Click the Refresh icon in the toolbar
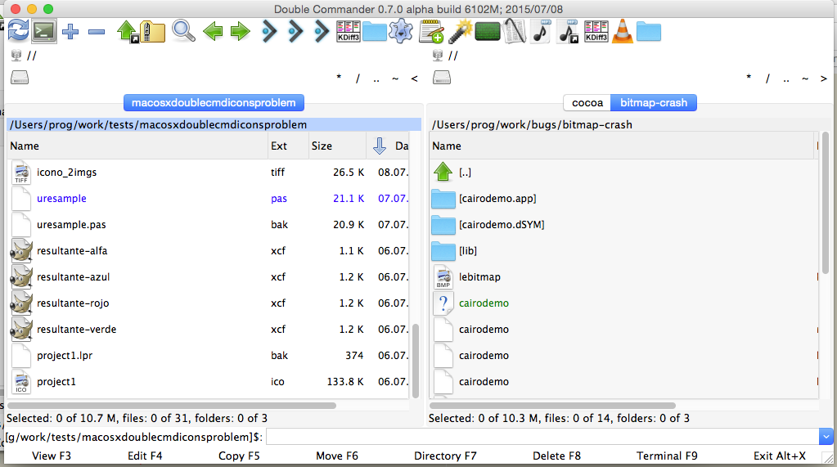This screenshot has height=467, width=837. point(17,32)
